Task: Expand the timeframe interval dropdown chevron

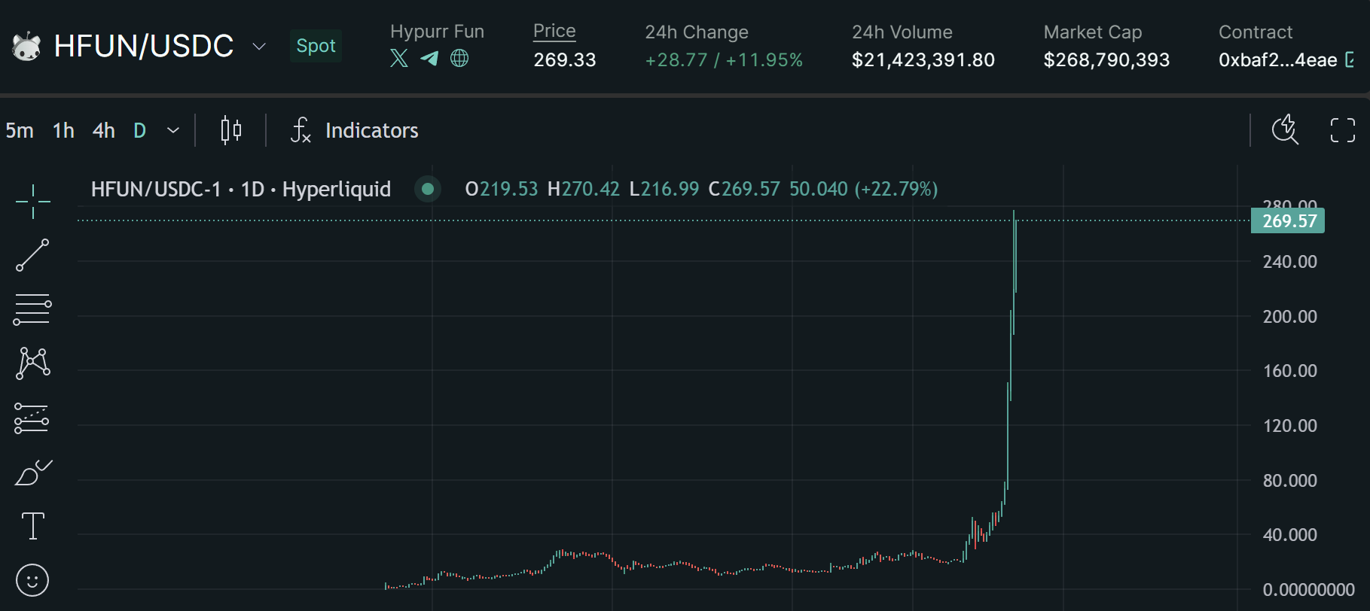Action: pyautogui.click(x=173, y=130)
